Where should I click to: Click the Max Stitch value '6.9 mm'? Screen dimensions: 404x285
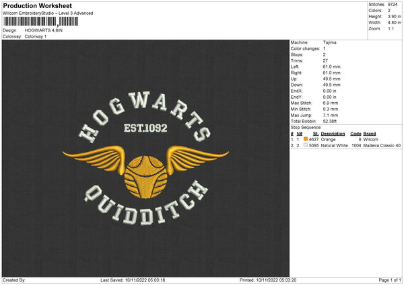click(x=331, y=103)
